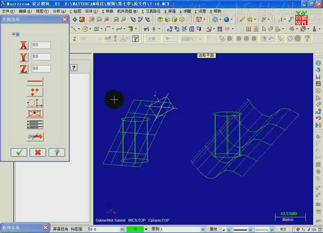Close the plane selection dialog

click(x=65, y=20)
